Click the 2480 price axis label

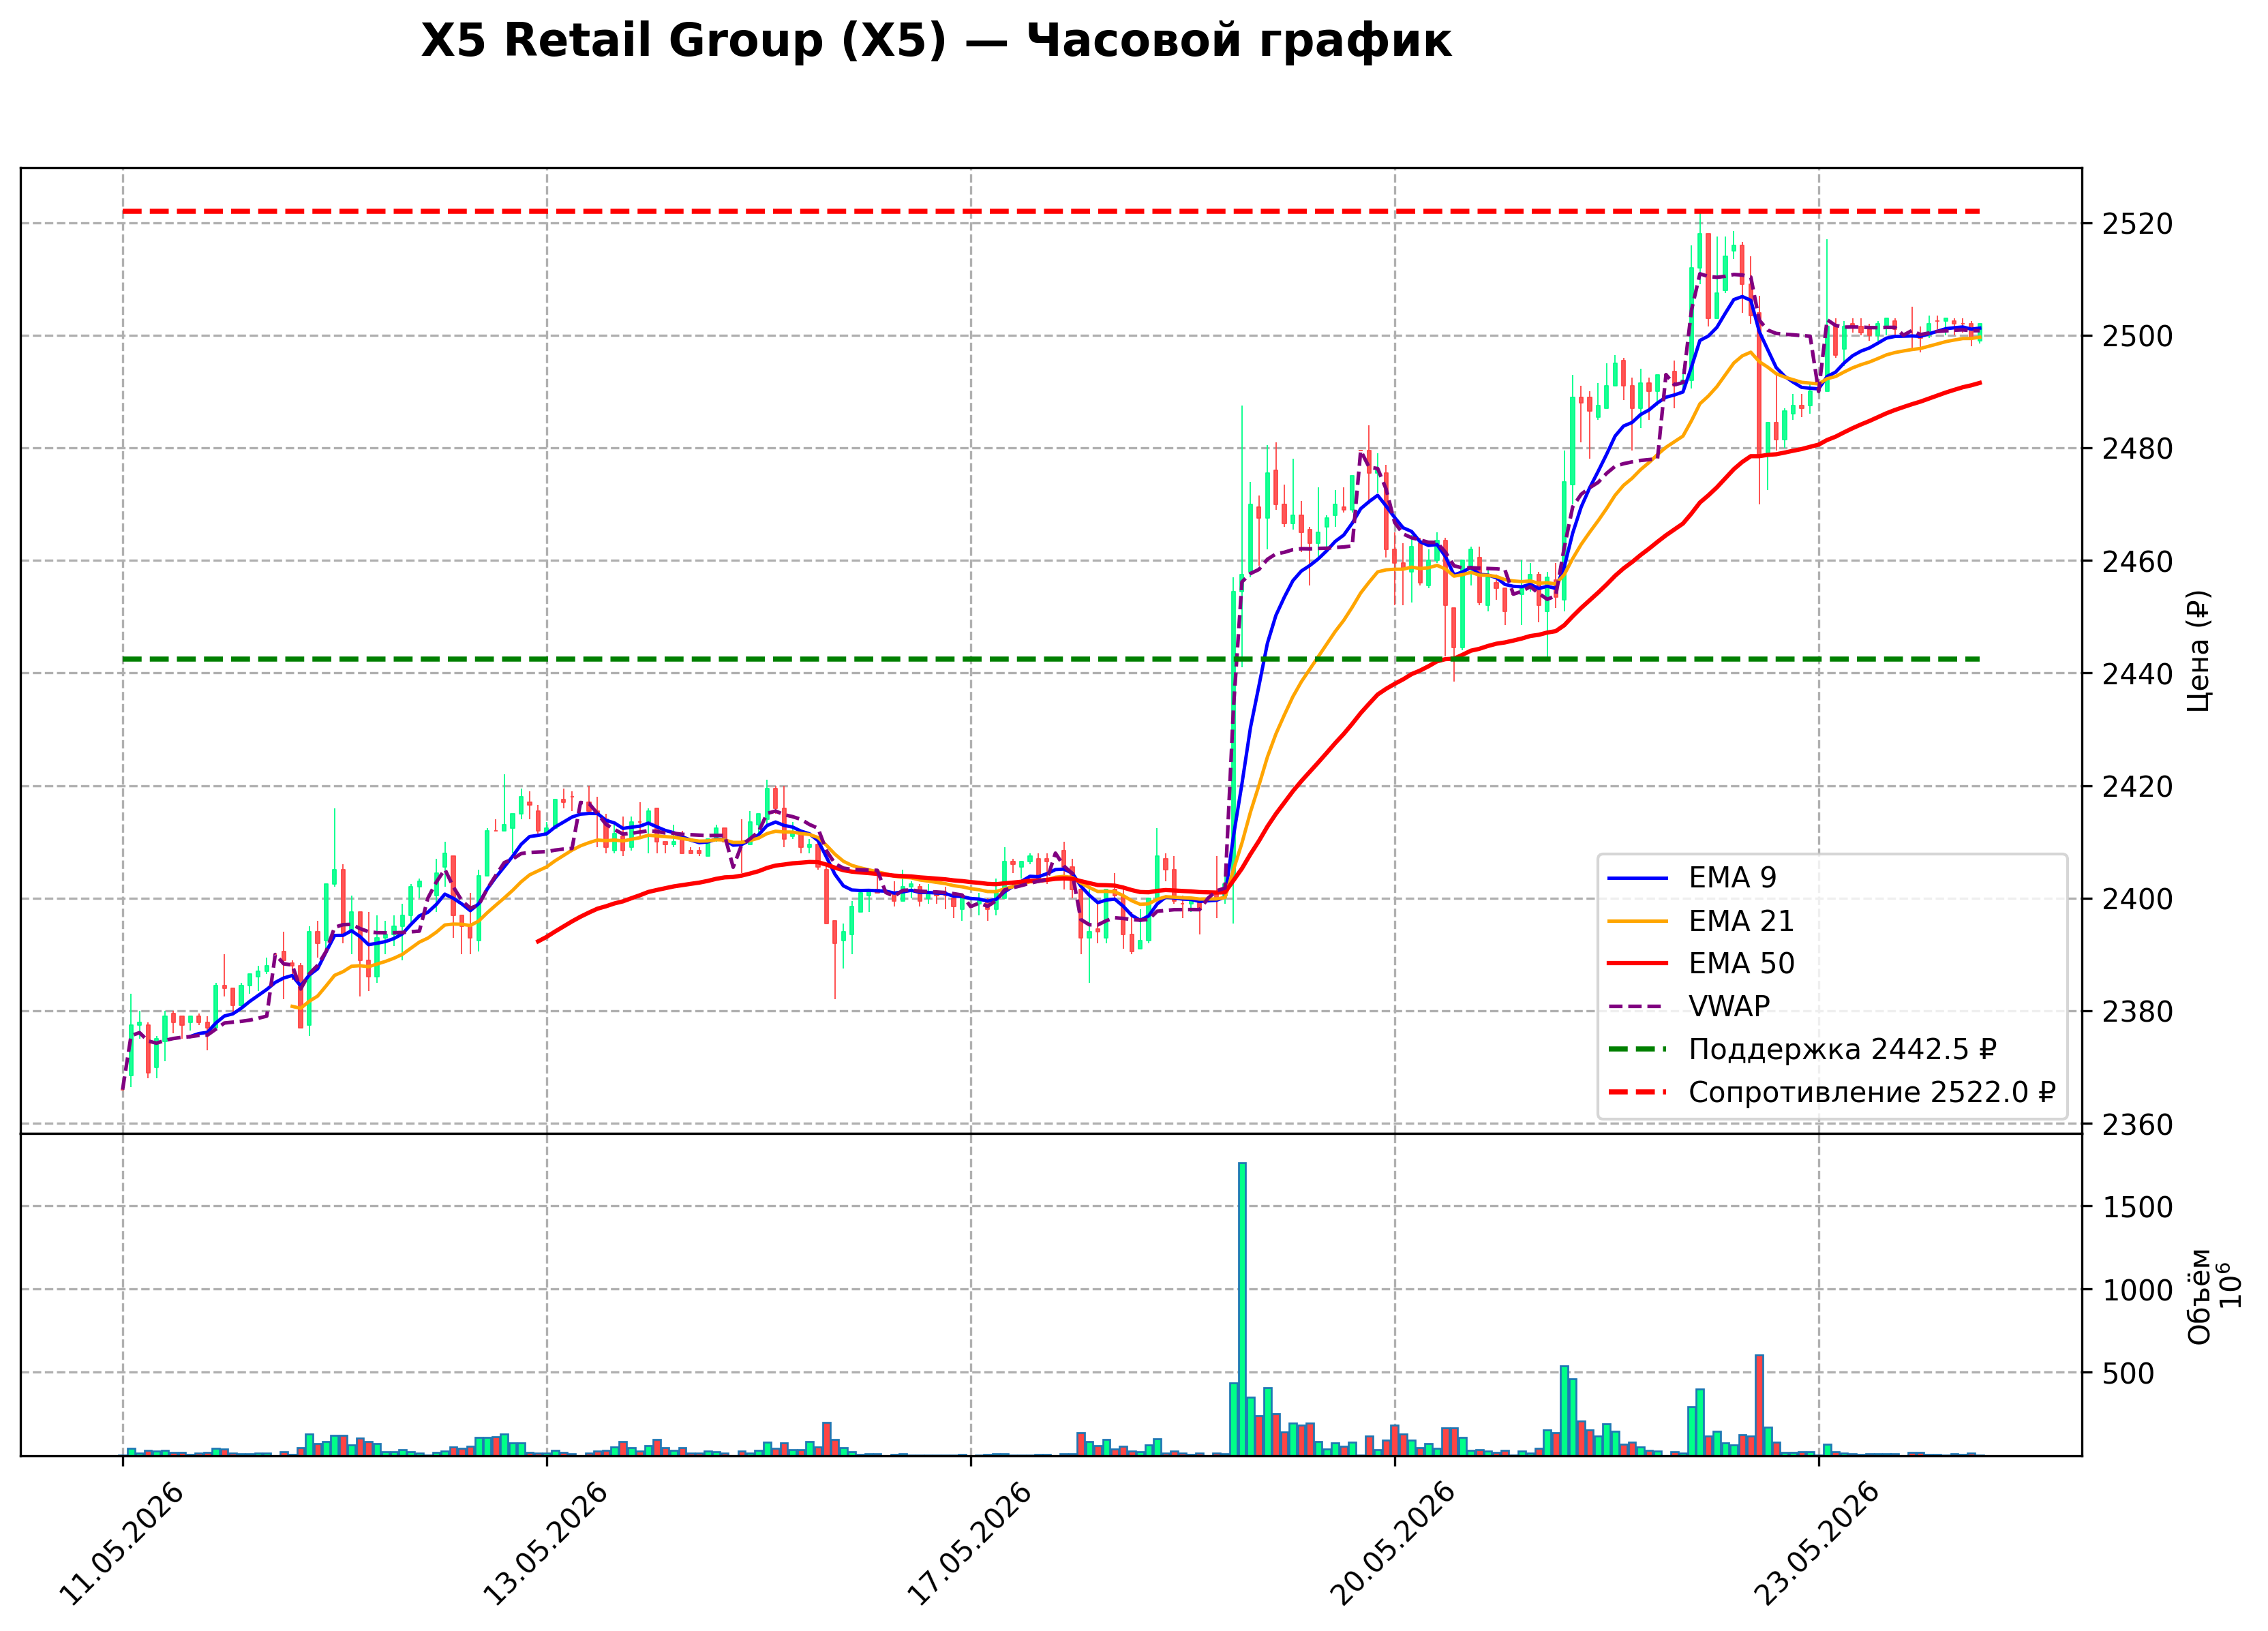2138,449
